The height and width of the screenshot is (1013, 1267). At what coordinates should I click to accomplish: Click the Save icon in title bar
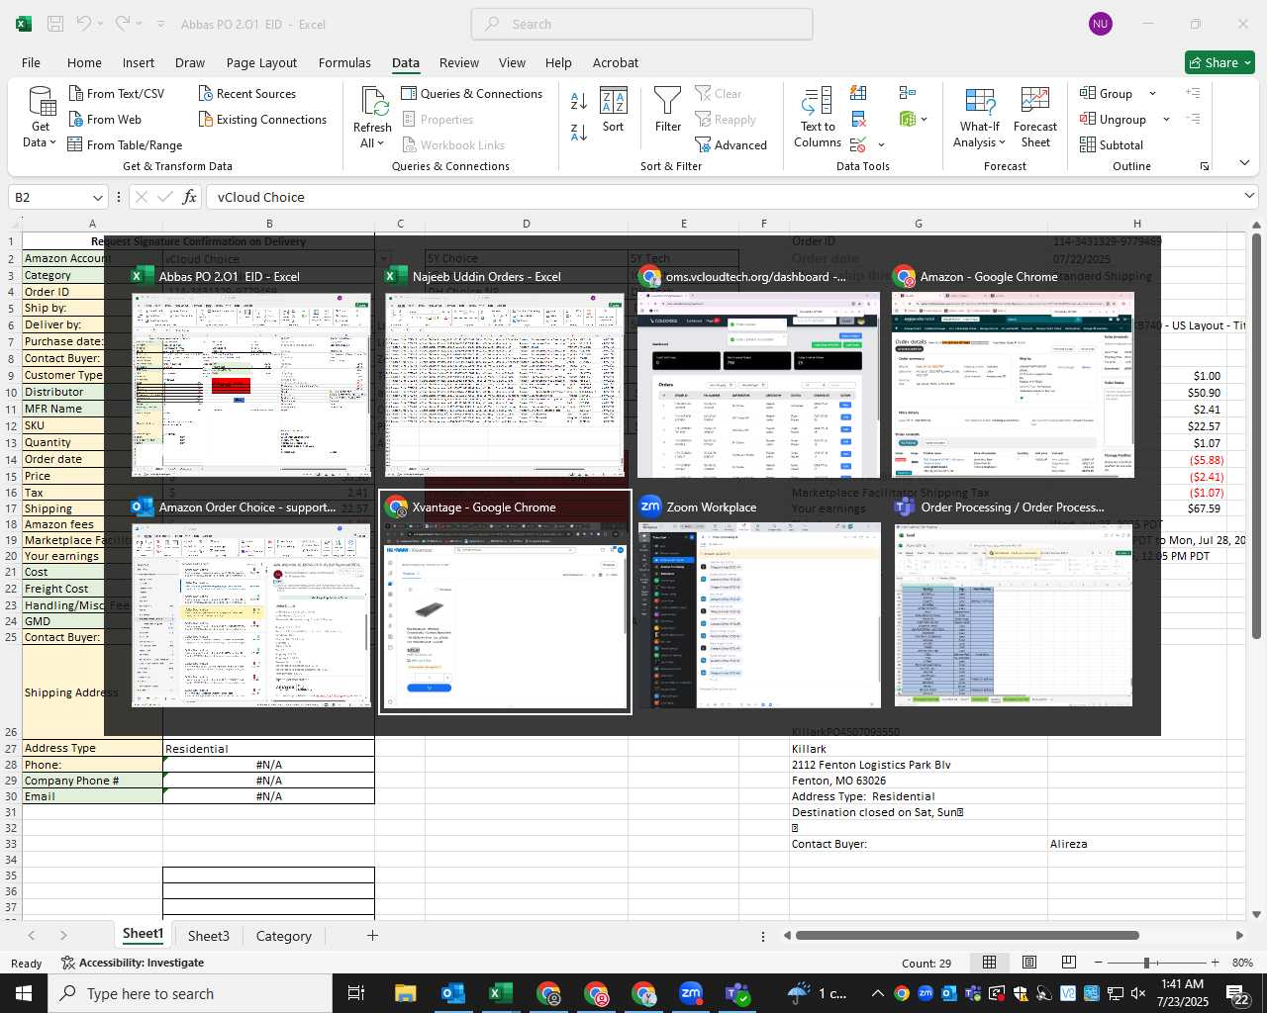click(x=55, y=24)
